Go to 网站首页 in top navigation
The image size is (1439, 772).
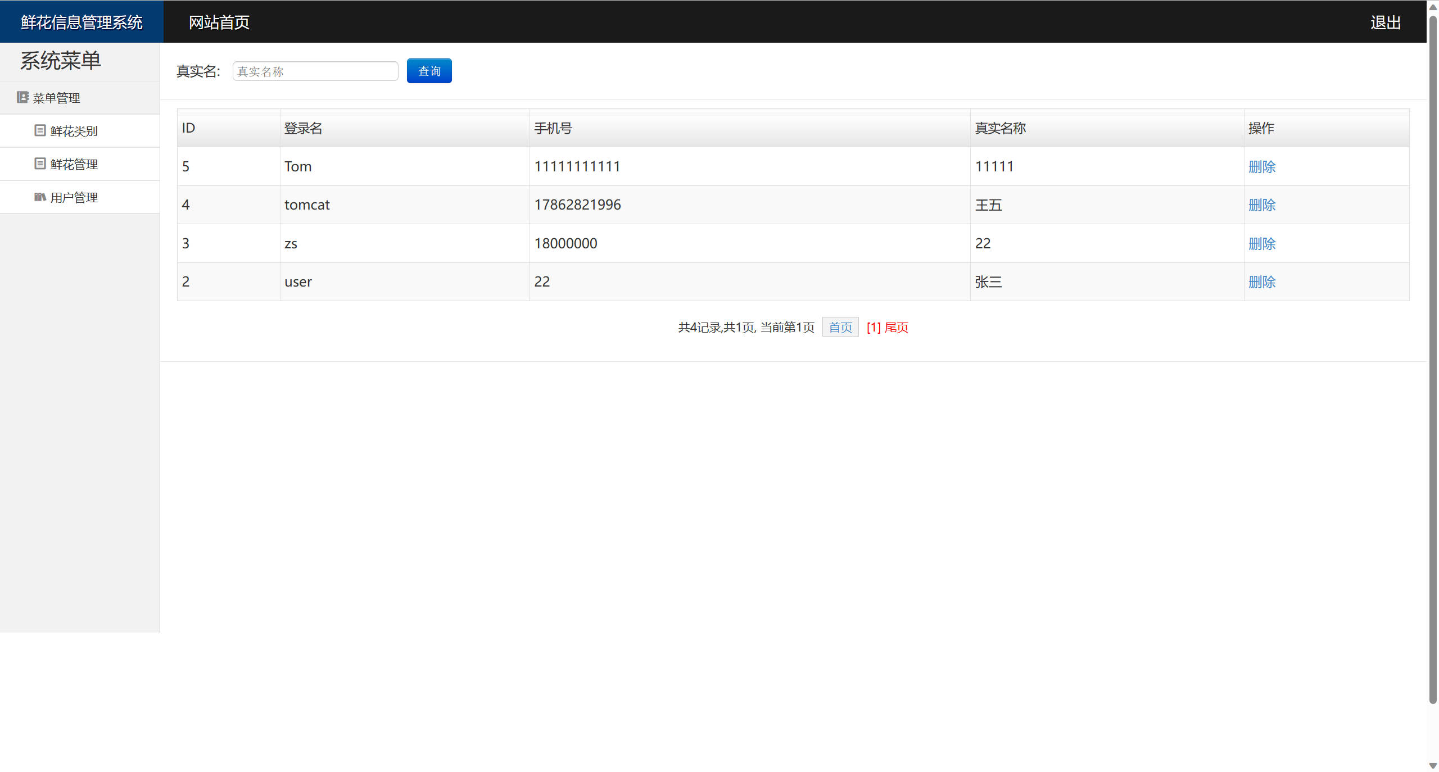pyautogui.click(x=219, y=22)
